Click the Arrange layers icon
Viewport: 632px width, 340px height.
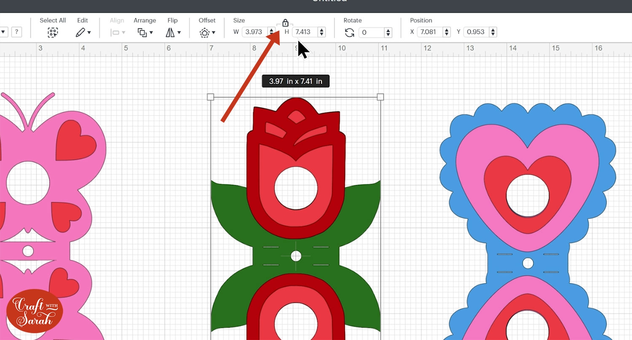(x=142, y=32)
